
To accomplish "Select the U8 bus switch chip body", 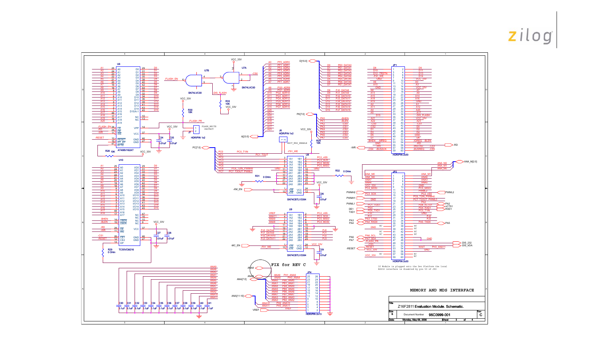I will point(295,176).
